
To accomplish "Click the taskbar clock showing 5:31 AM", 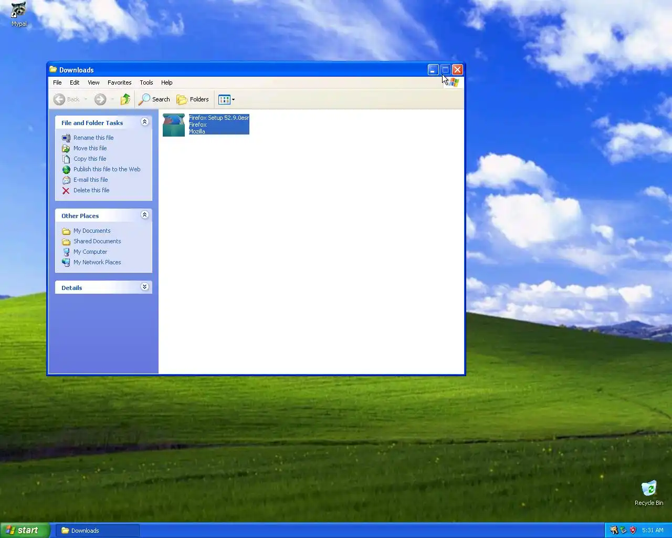I will (653, 530).
